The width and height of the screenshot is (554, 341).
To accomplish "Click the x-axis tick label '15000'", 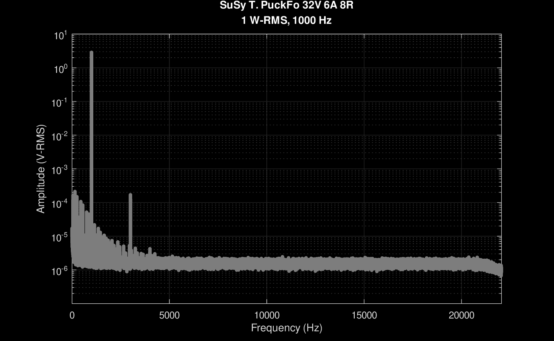I will (x=364, y=316).
